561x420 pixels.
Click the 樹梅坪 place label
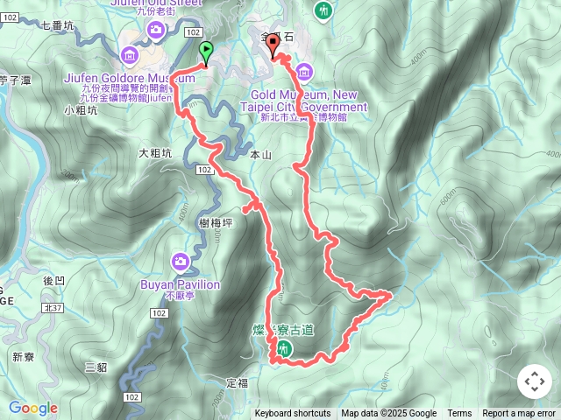216,223
